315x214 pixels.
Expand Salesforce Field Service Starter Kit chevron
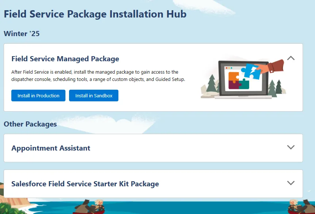click(x=291, y=183)
